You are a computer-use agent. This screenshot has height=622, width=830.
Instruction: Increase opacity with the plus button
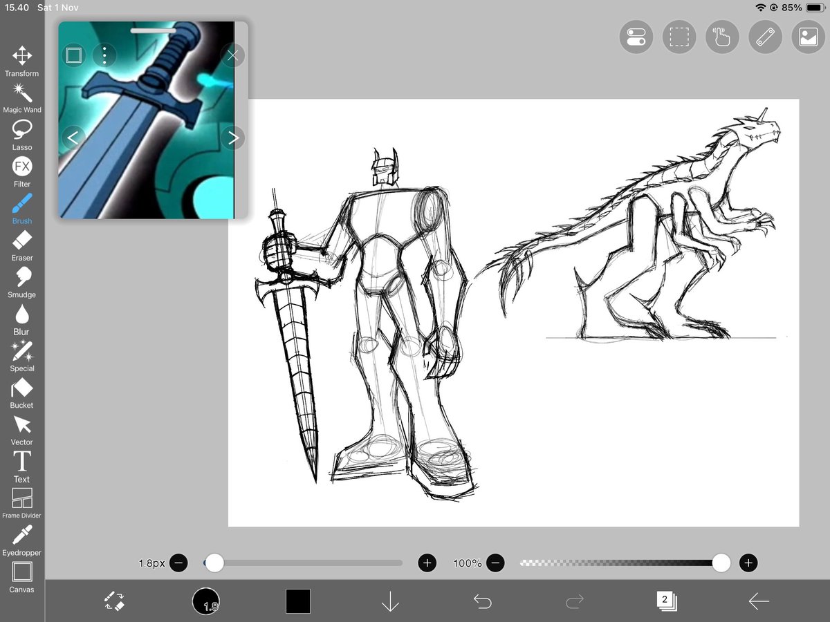[748, 563]
